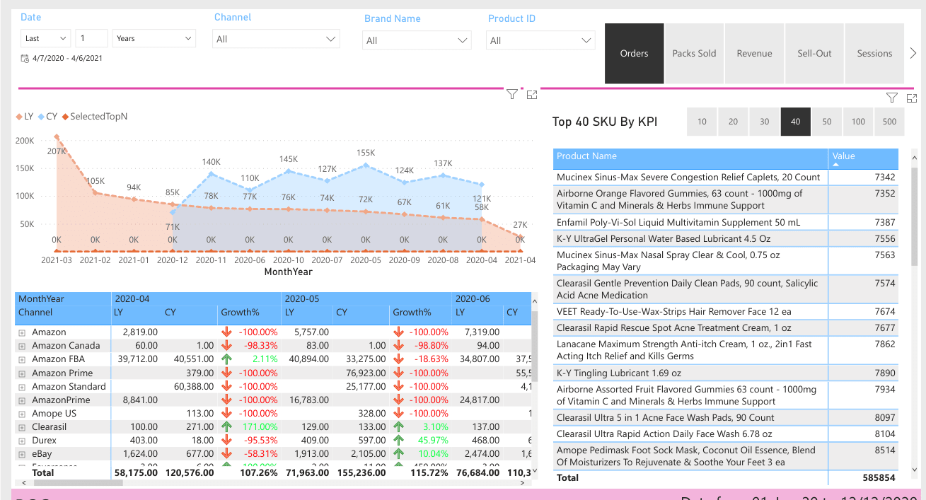Open the Product ID filter dropdown
This screenshot has height=500, width=926.
tap(541, 40)
